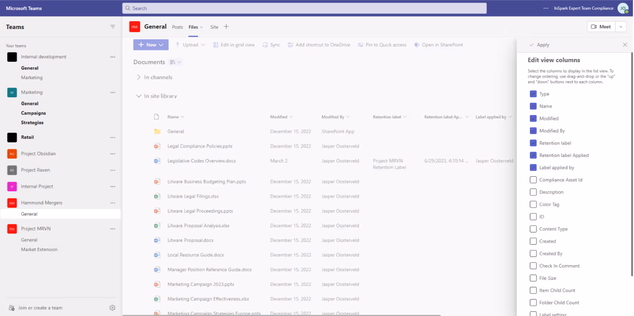Open the Upload dropdown
This screenshot has height=316, width=634.
tap(190, 45)
